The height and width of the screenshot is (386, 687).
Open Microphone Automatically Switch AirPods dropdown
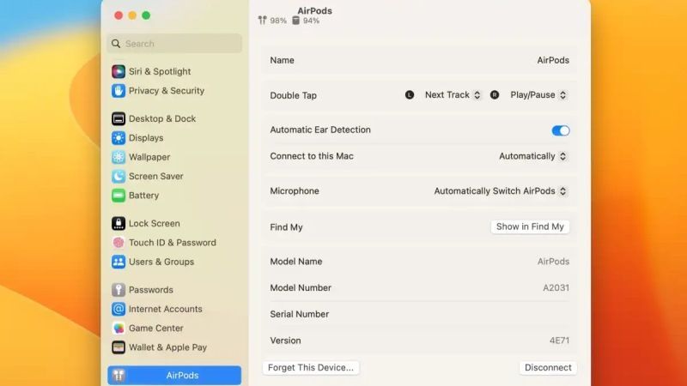[501, 191]
